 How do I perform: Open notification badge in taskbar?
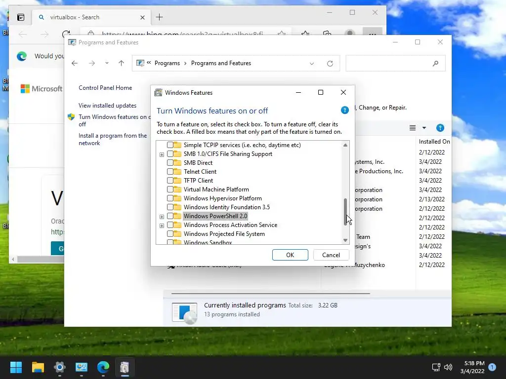click(492, 367)
